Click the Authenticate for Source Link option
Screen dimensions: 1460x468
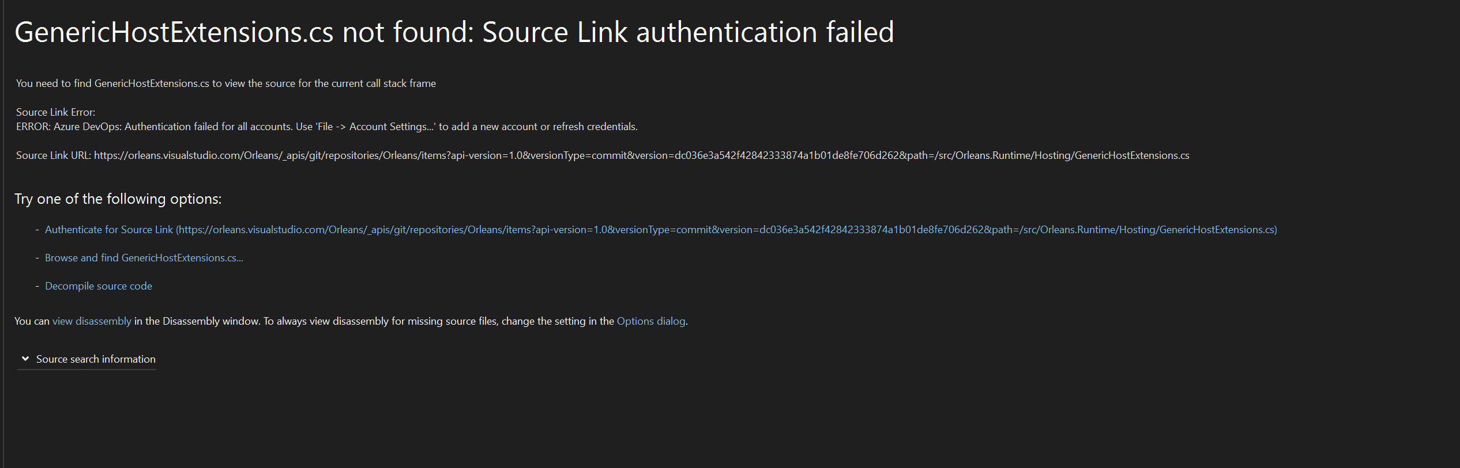110,229
